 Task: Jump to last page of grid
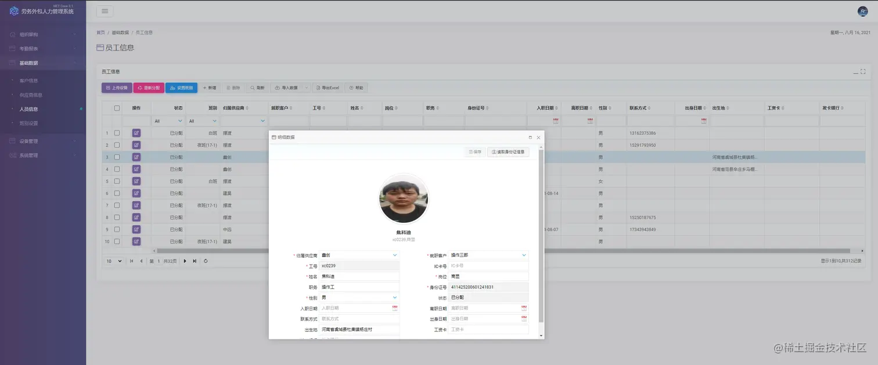pos(195,261)
